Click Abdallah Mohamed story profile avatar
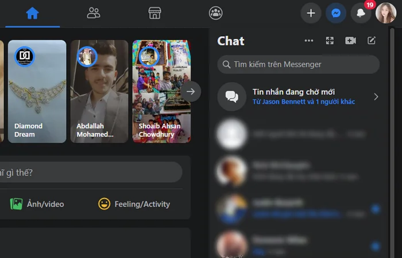 click(x=87, y=56)
